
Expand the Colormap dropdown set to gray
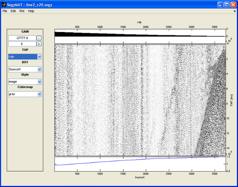point(39,94)
